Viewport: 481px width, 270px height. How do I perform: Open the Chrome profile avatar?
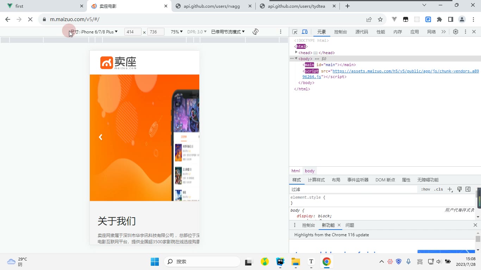click(462, 19)
